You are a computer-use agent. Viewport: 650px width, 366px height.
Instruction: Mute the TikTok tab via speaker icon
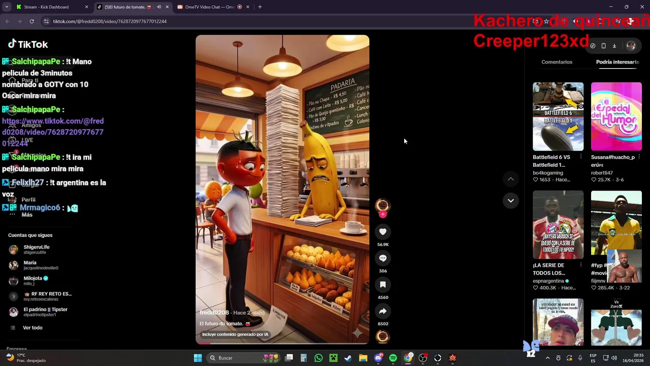click(x=159, y=7)
